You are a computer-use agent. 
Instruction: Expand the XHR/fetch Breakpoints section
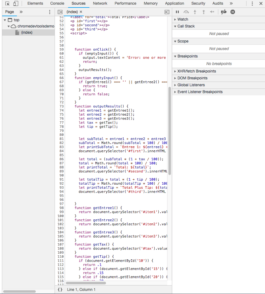click(196, 71)
